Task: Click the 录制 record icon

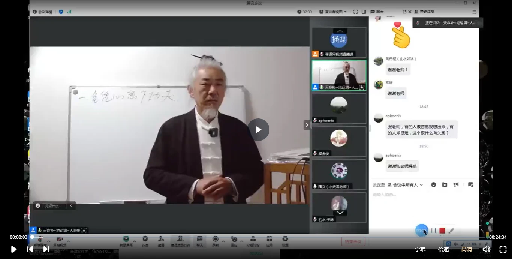Action: [216, 241]
